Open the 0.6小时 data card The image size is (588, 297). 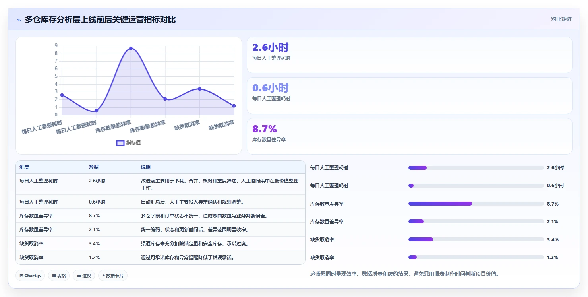click(x=410, y=96)
